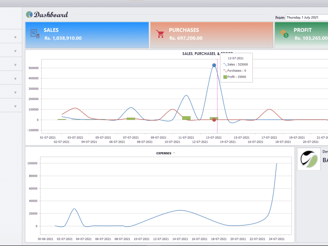Click the Dashboard leaf logo icon
The image size is (328, 246).
click(30, 14)
